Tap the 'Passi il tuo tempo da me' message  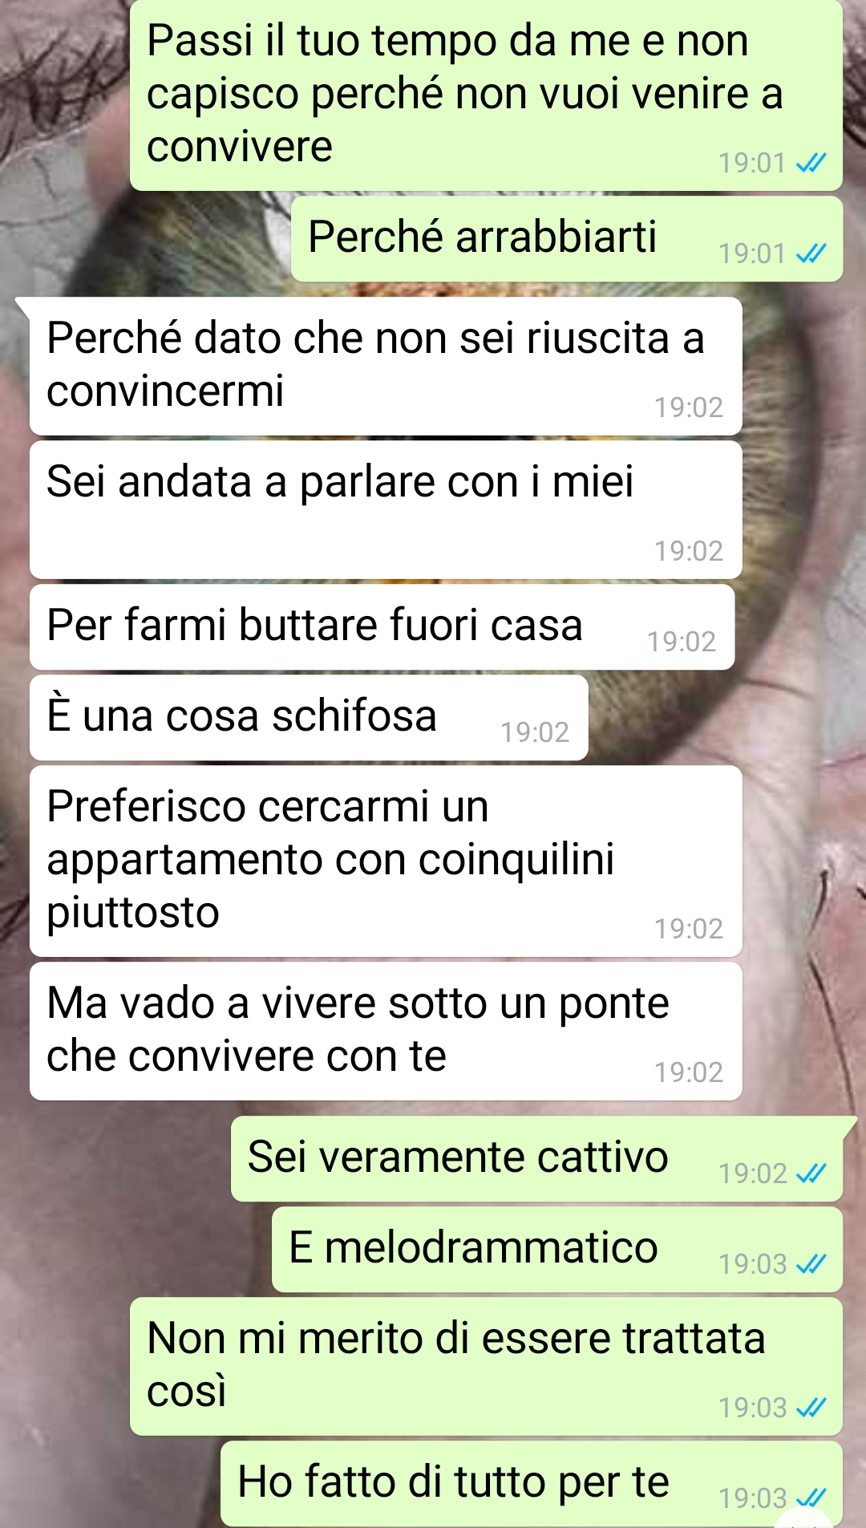tap(487, 95)
